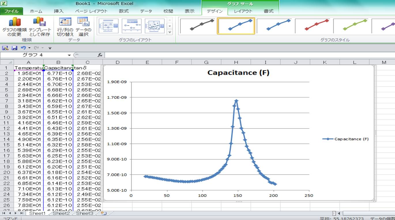
Task: Click the last-sheet navigation arrow
Action: [21, 213]
